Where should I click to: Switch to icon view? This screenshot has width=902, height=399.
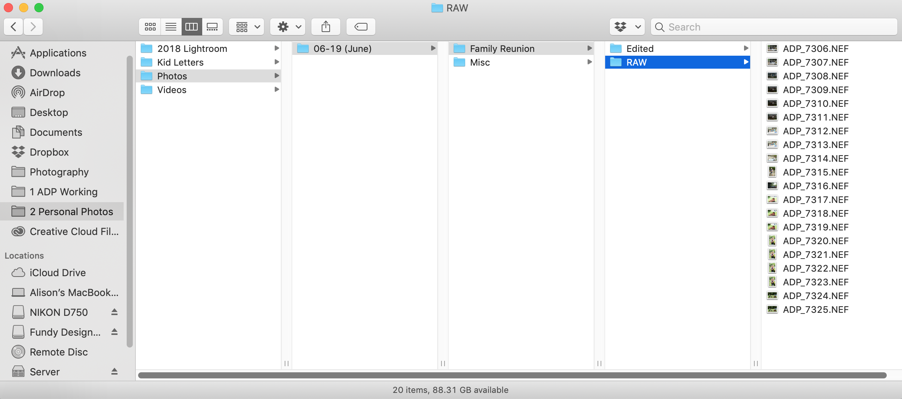(x=150, y=27)
